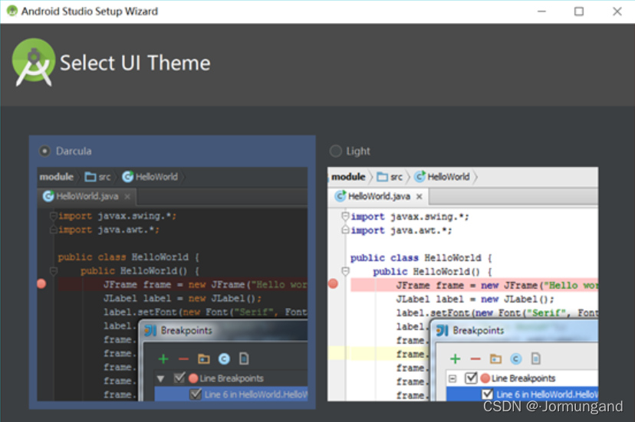Click the Android Studio icon in title bar
Viewport: 635px width, 422px height.
(x=12, y=11)
